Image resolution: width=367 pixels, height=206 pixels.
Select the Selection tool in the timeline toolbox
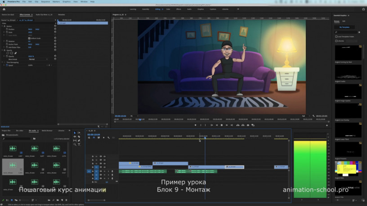coord(75,133)
